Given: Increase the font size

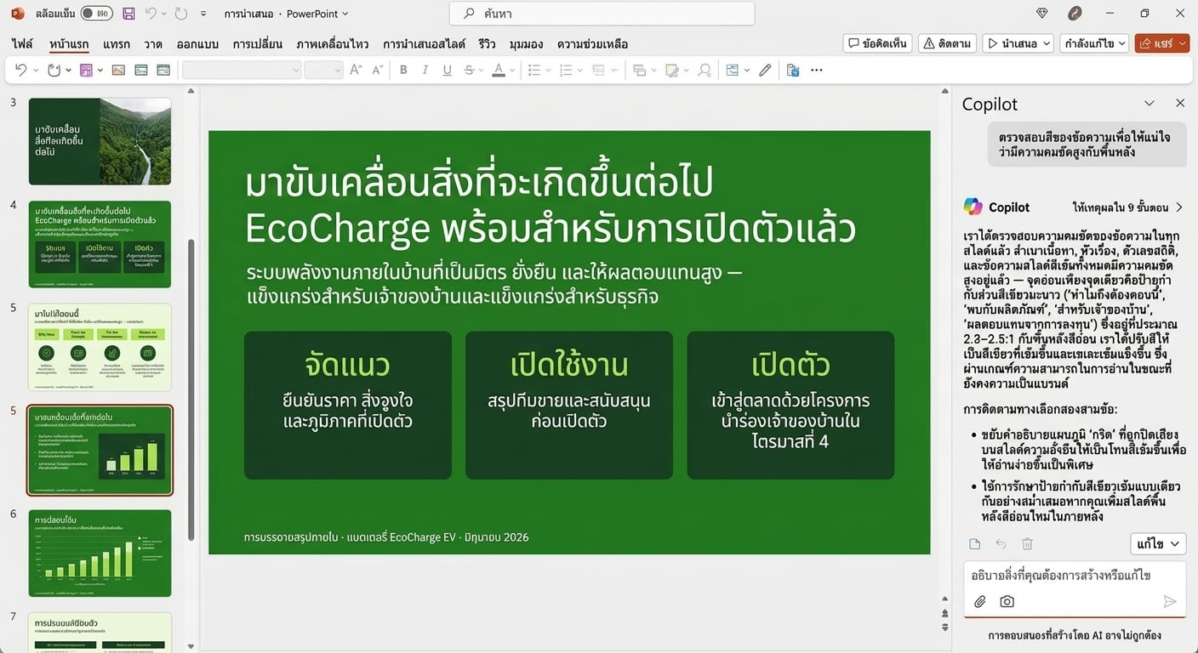Looking at the screenshot, I should pyautogui.click(x=357, y=70).
